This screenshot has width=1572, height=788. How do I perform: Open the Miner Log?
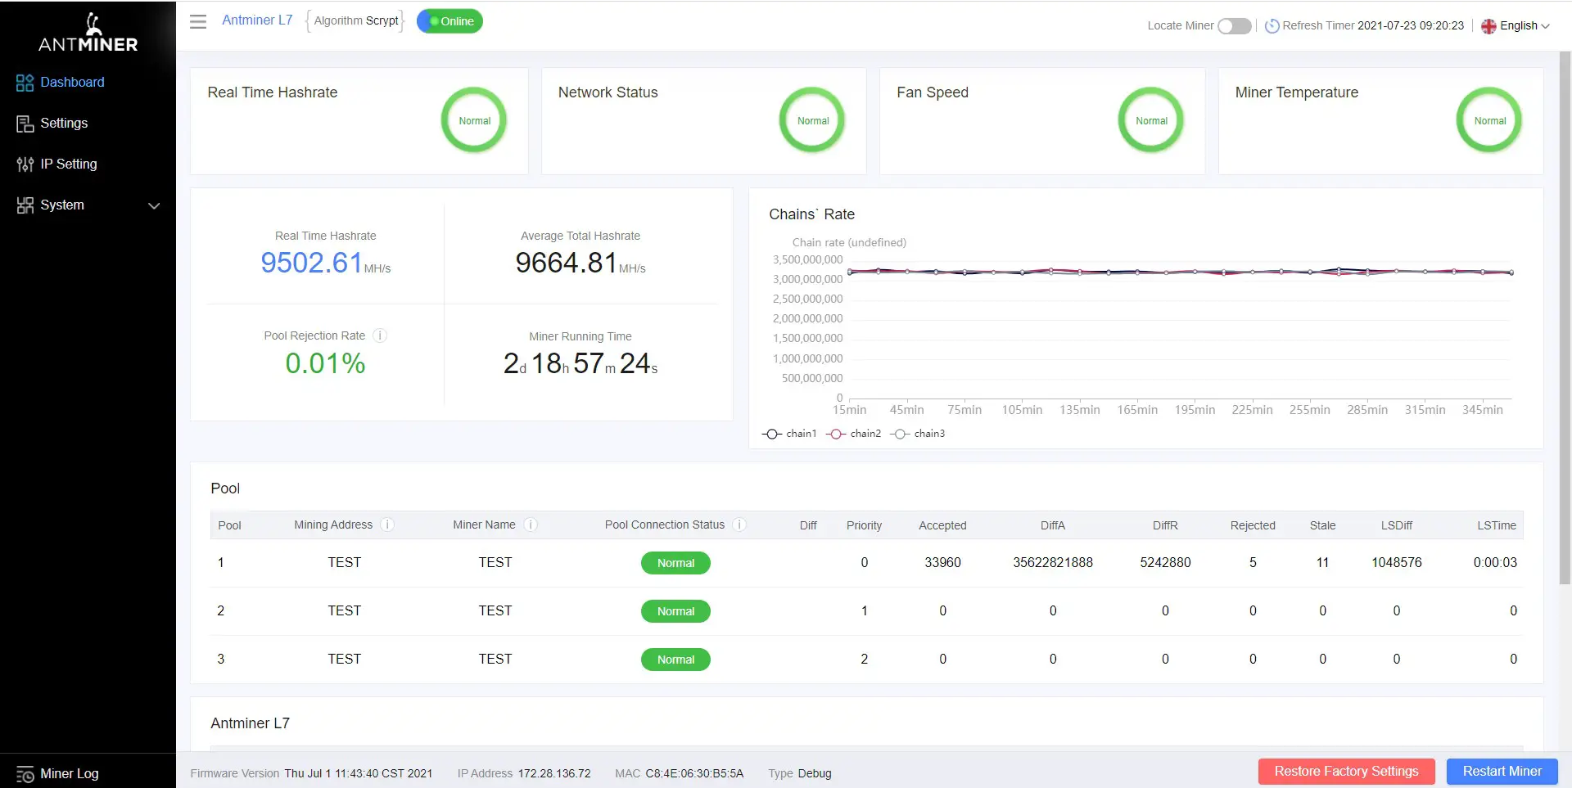click(x=69, y=773)
